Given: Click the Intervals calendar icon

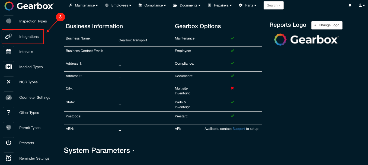Looking at the screenshot, I should tap(8, 51).
